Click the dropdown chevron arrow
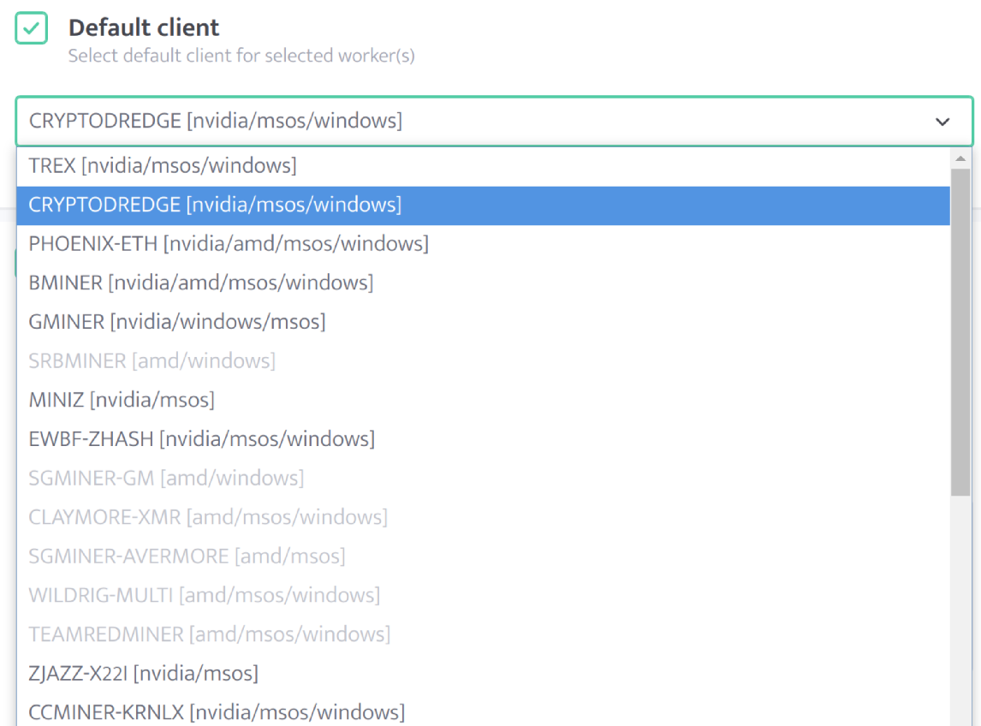This screenshot has width=981, height=726. pos(942,122)
